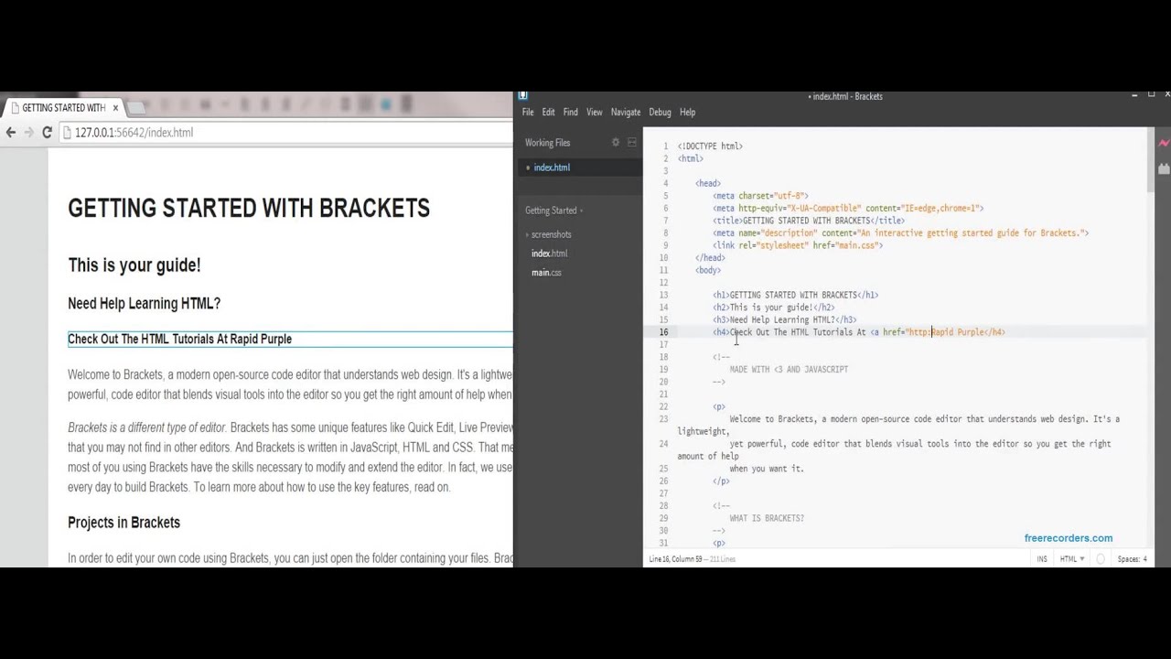The height and width of the screenshot is (659, 1171).
Task: Click the 'This is your guide!' heading
Action: coord(134,265)
